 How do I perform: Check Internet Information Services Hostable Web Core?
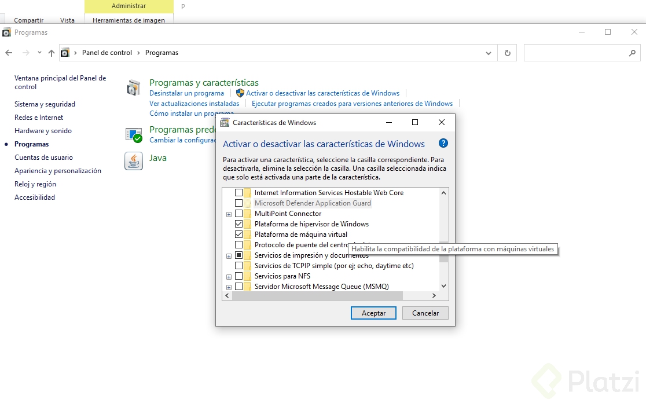tap(238, 192)
